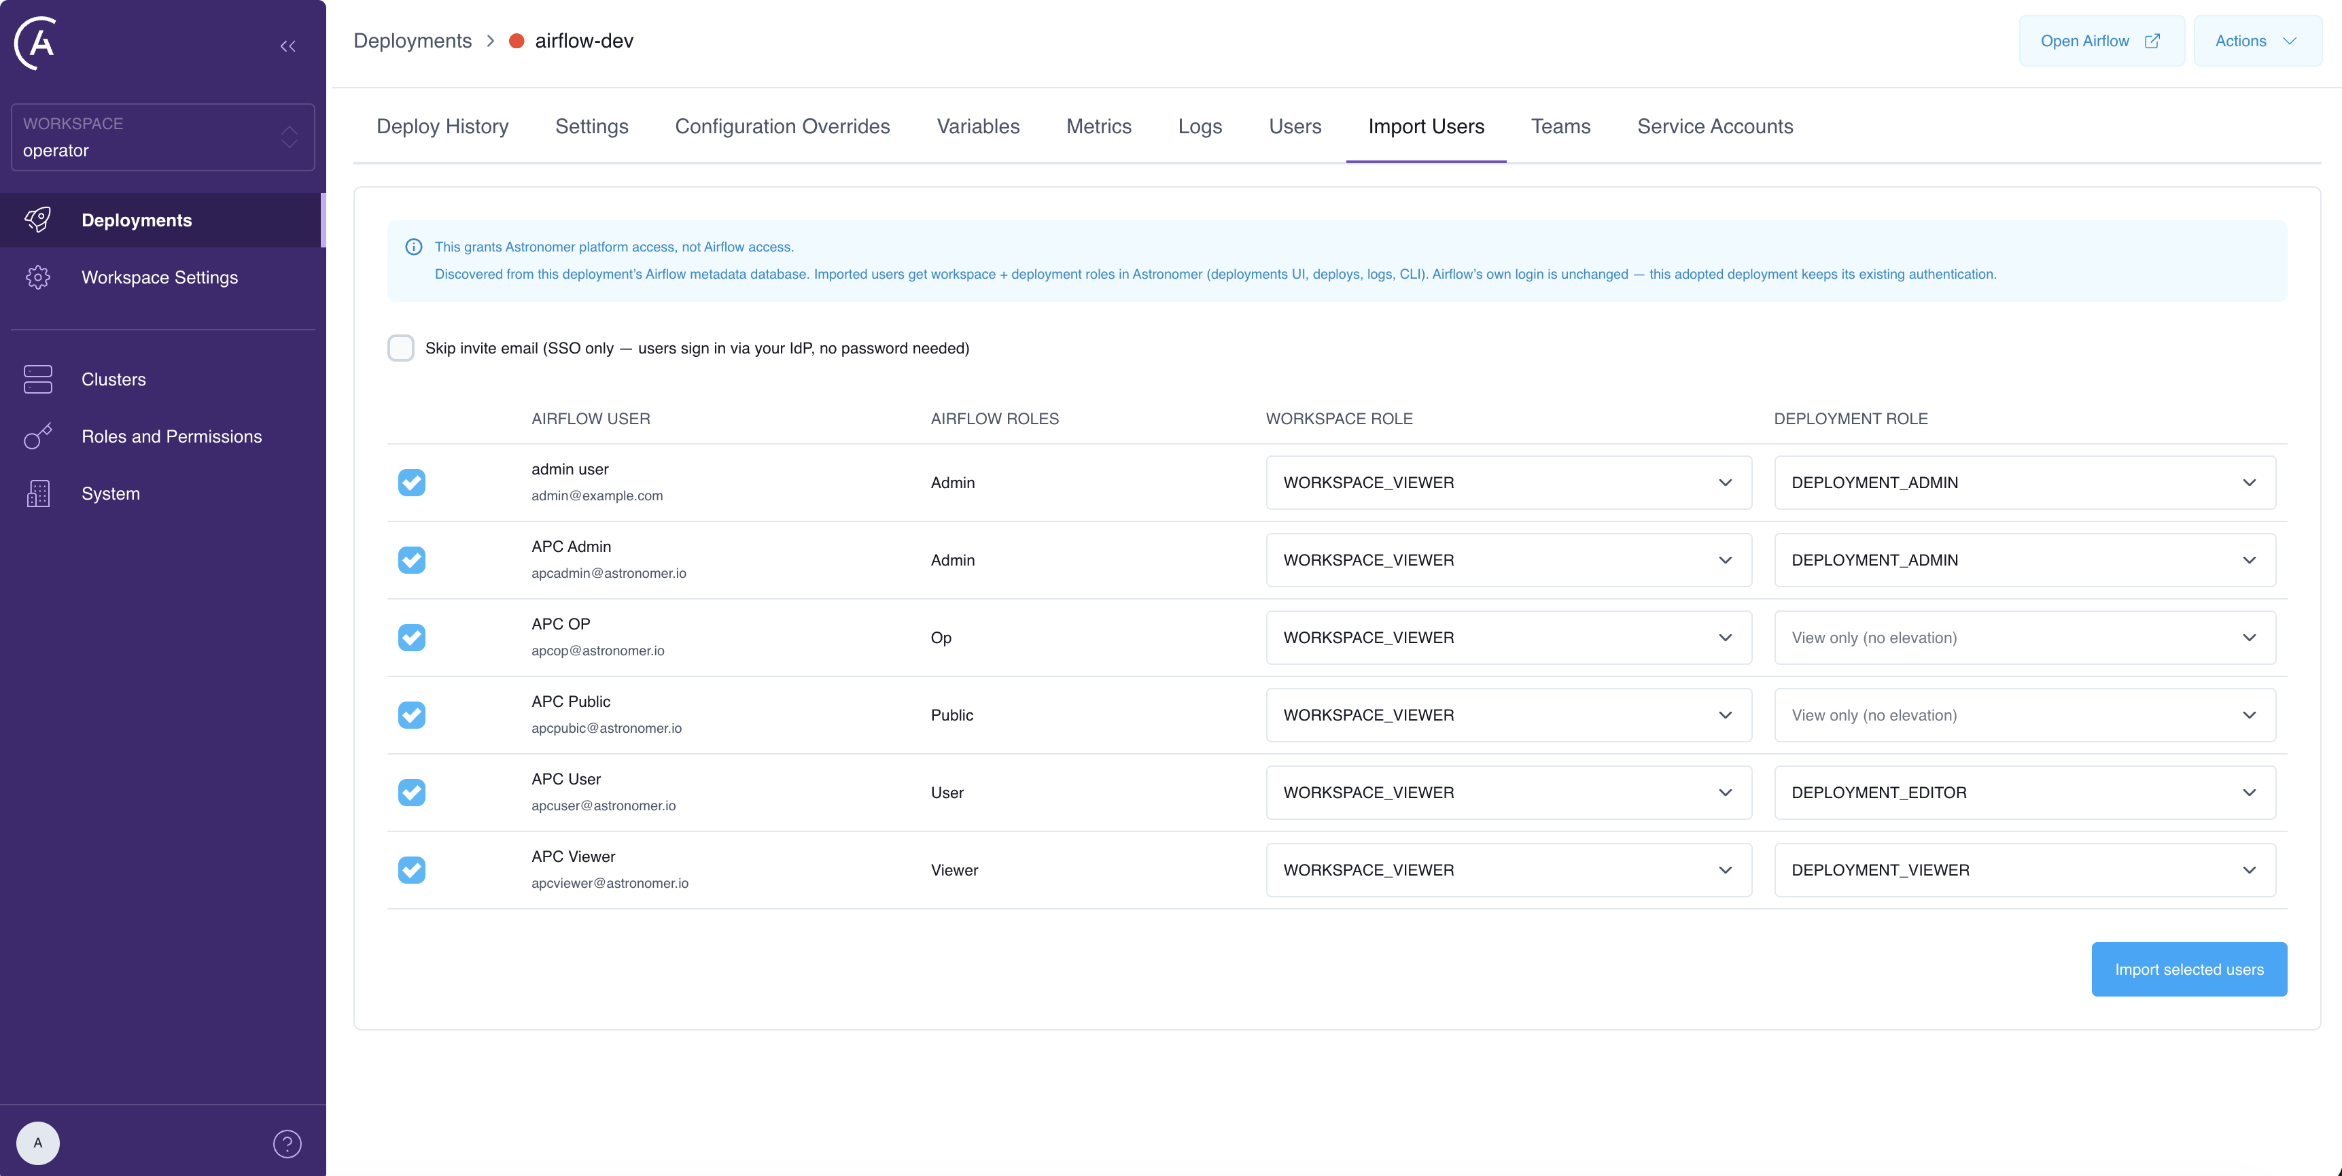Open Actions dropdown menu
The height and width of the screenshot is (1176, 2342).
click(x=2258, y=41)
